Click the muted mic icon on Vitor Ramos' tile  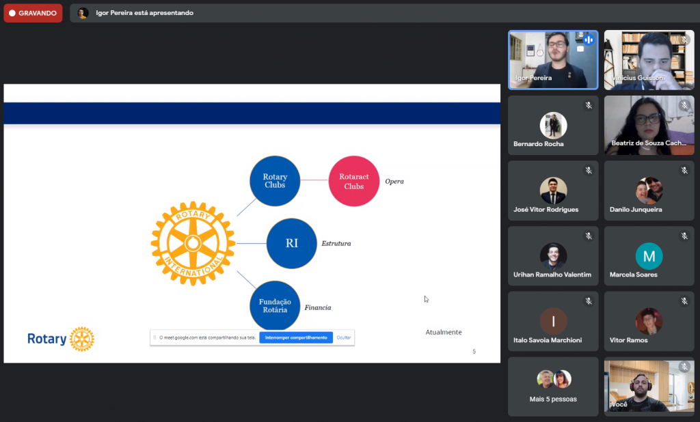tap(684, 301)
